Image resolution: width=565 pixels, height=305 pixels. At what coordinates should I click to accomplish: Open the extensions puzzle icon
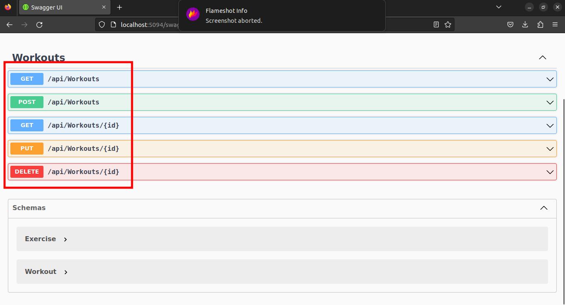tap(540, 25)
